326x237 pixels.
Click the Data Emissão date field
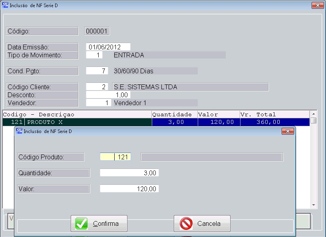click(108, 47)
